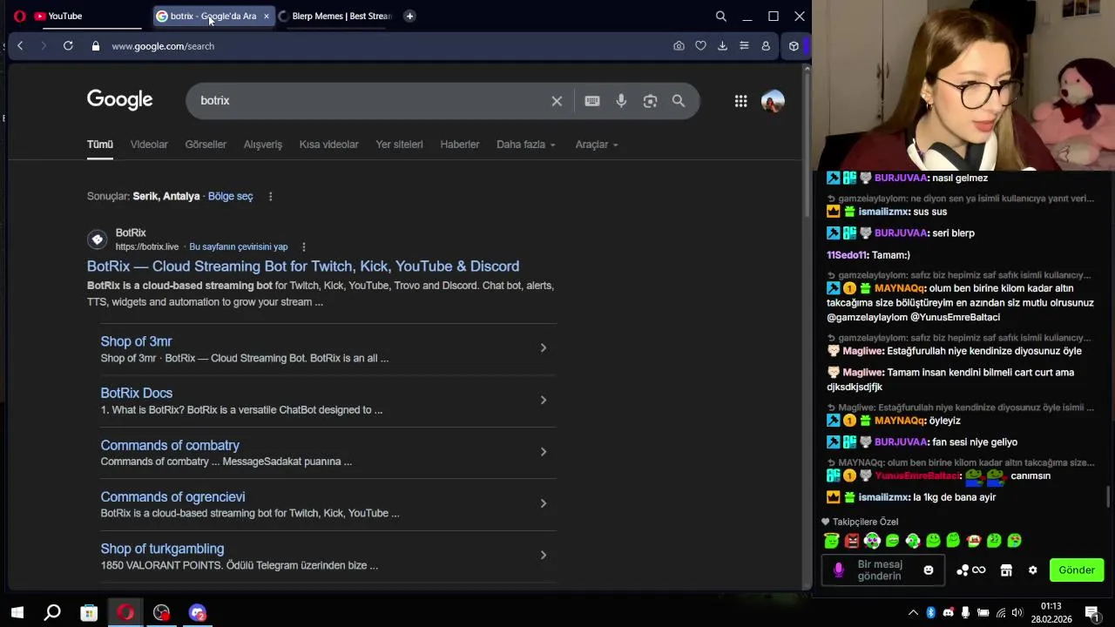Open chat shop icon
The width and height of the screenshot is (1115, 627).
tap(1006, 570)
